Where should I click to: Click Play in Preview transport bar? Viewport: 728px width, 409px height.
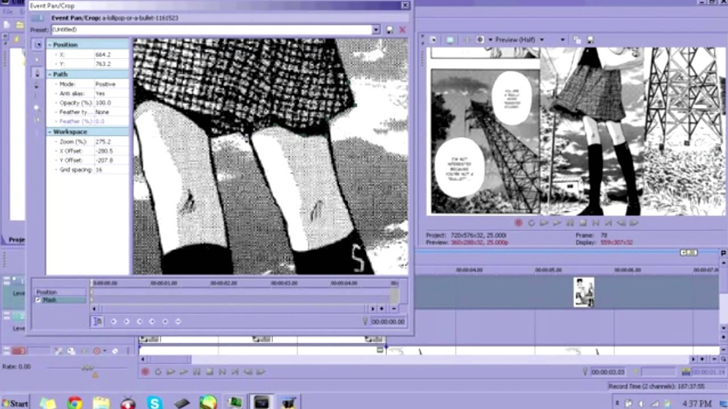pyautogui.click(x=557, y=223)
